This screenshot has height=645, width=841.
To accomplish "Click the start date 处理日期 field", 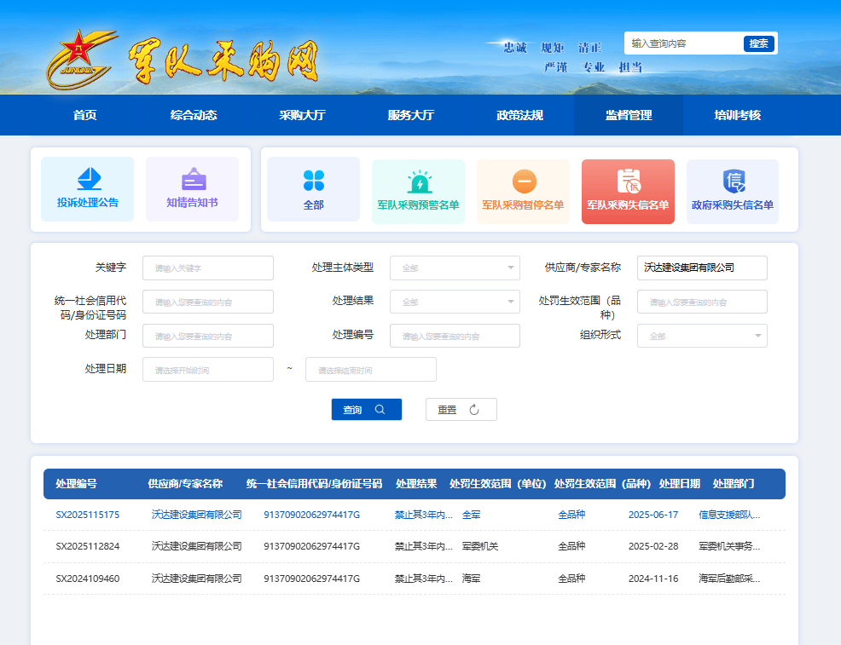I will point(208,370).
